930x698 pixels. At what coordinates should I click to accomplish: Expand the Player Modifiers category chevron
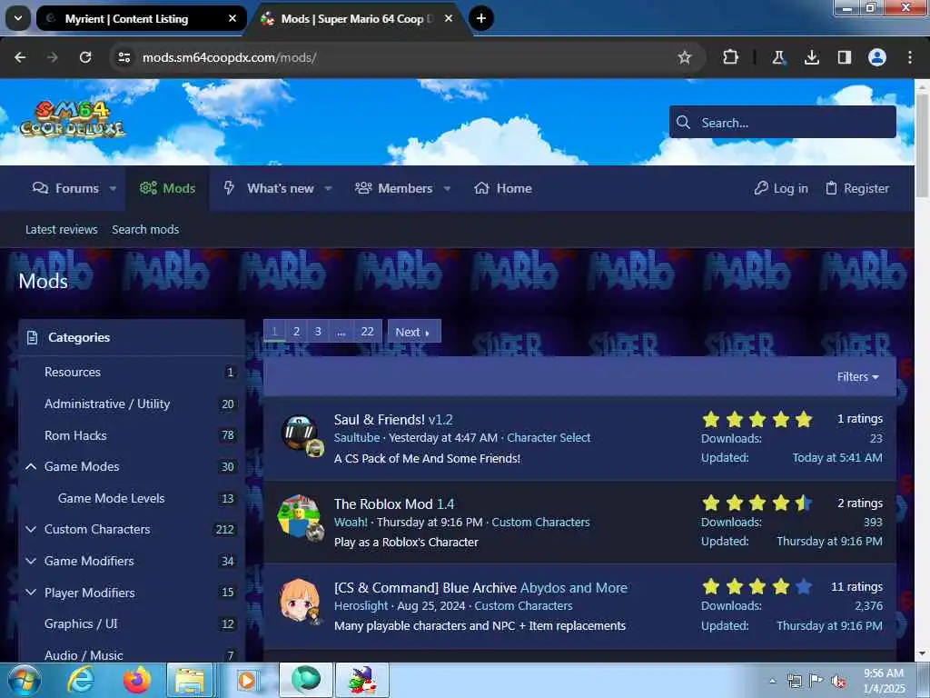tap(31, 593)
